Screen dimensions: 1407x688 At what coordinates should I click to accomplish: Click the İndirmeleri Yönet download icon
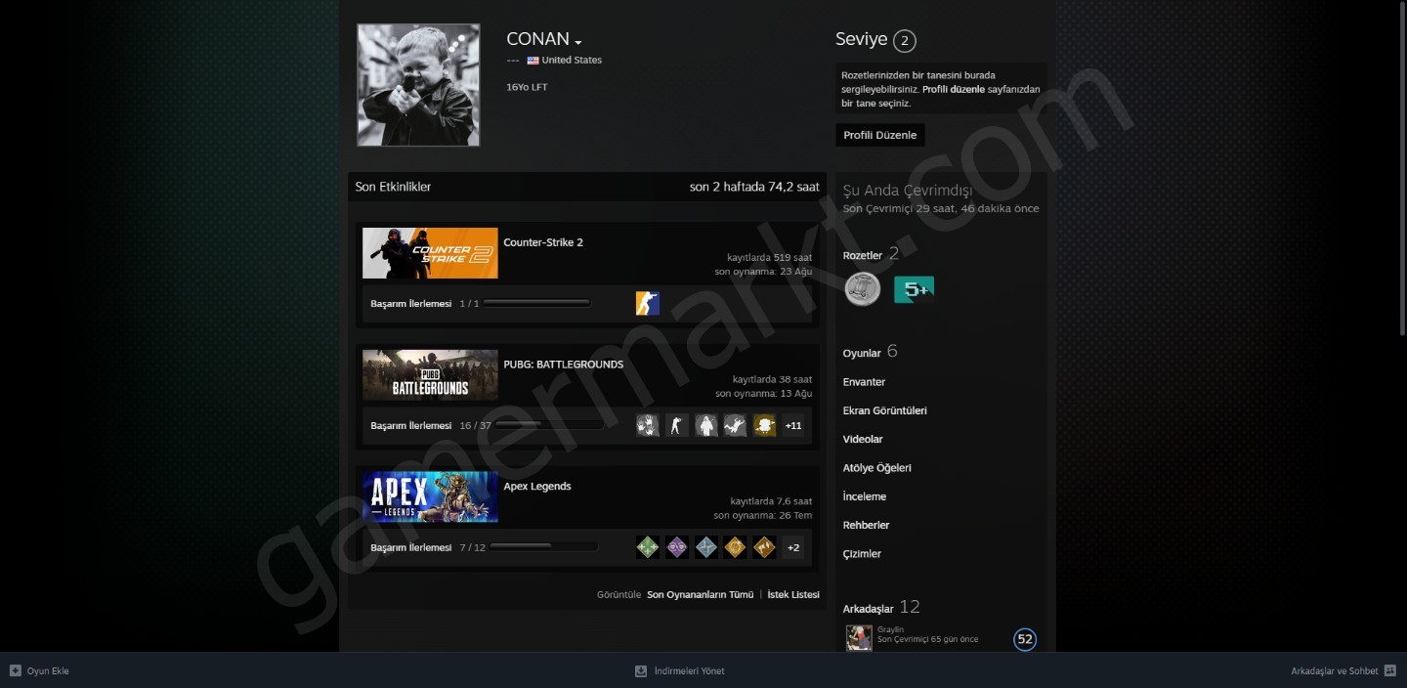(641, 670)
